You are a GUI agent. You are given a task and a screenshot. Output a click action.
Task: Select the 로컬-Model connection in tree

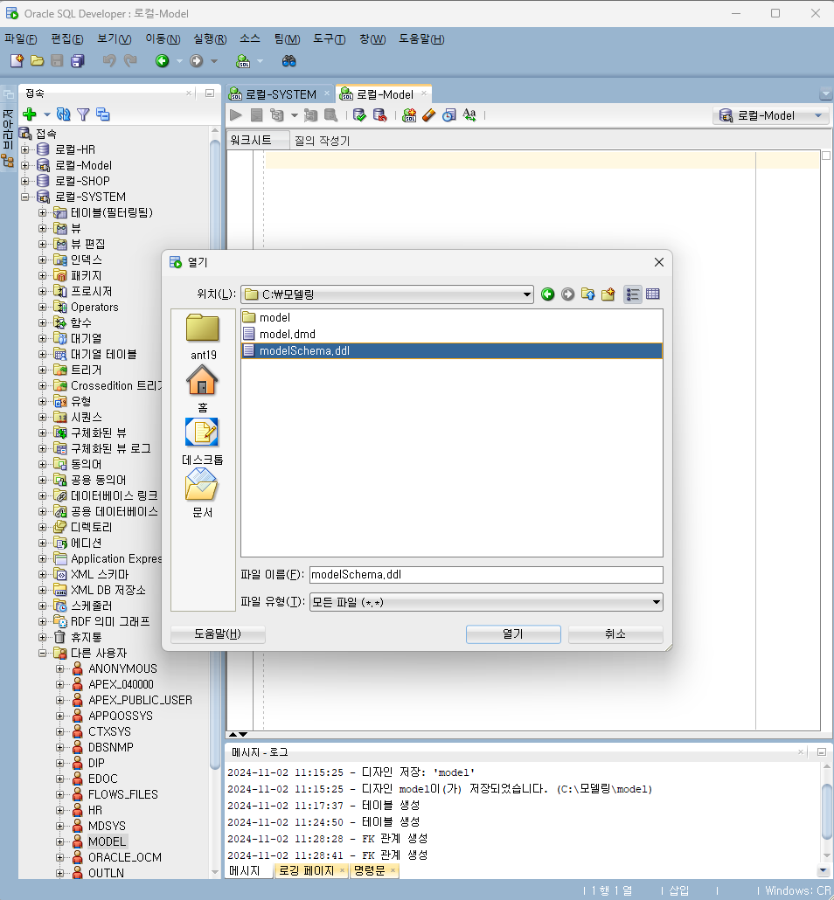click(83, 166)
